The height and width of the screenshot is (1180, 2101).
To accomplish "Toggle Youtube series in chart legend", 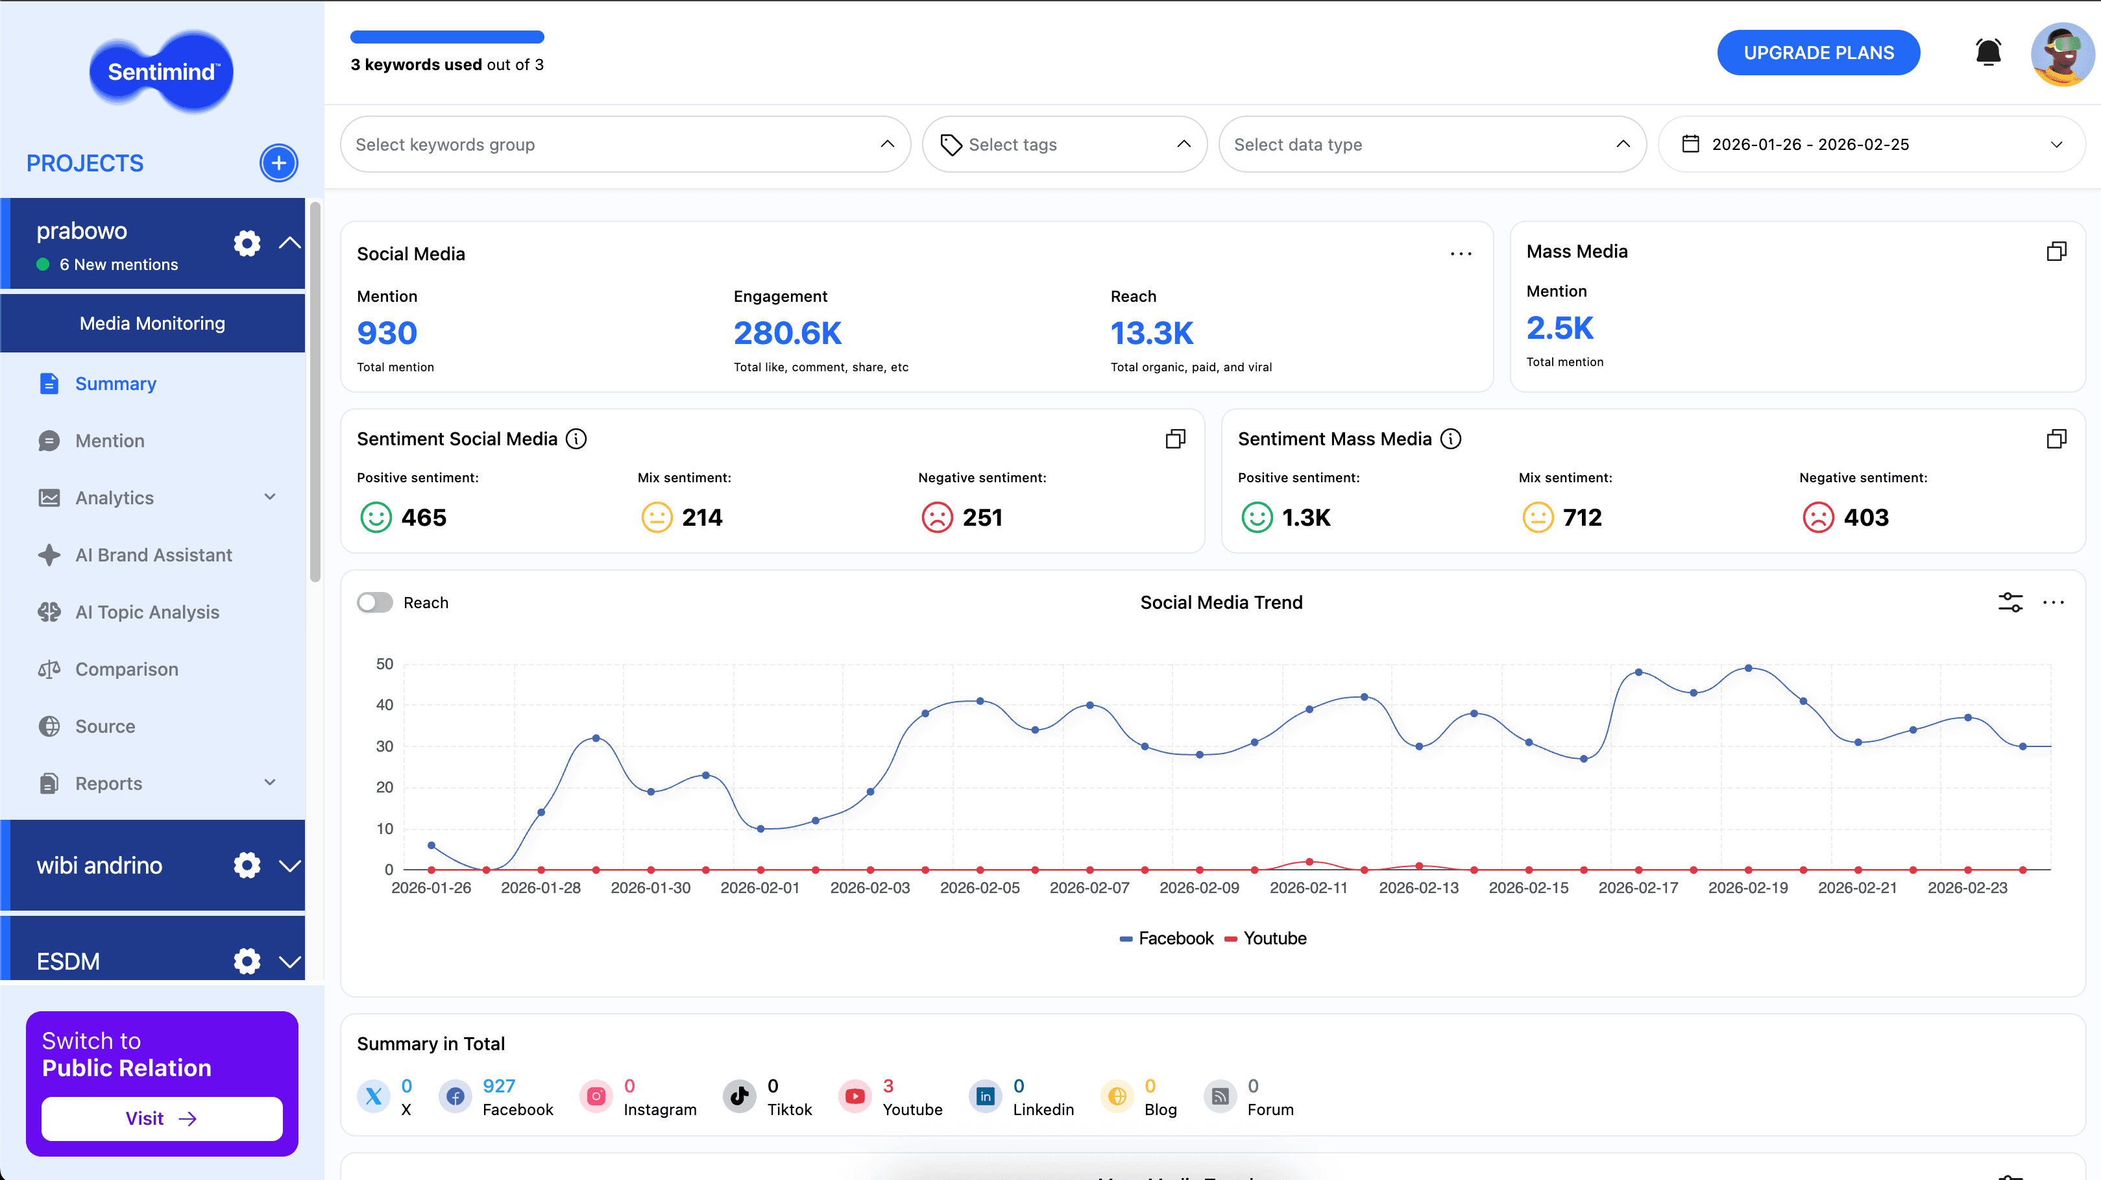I will (1266, 939).
